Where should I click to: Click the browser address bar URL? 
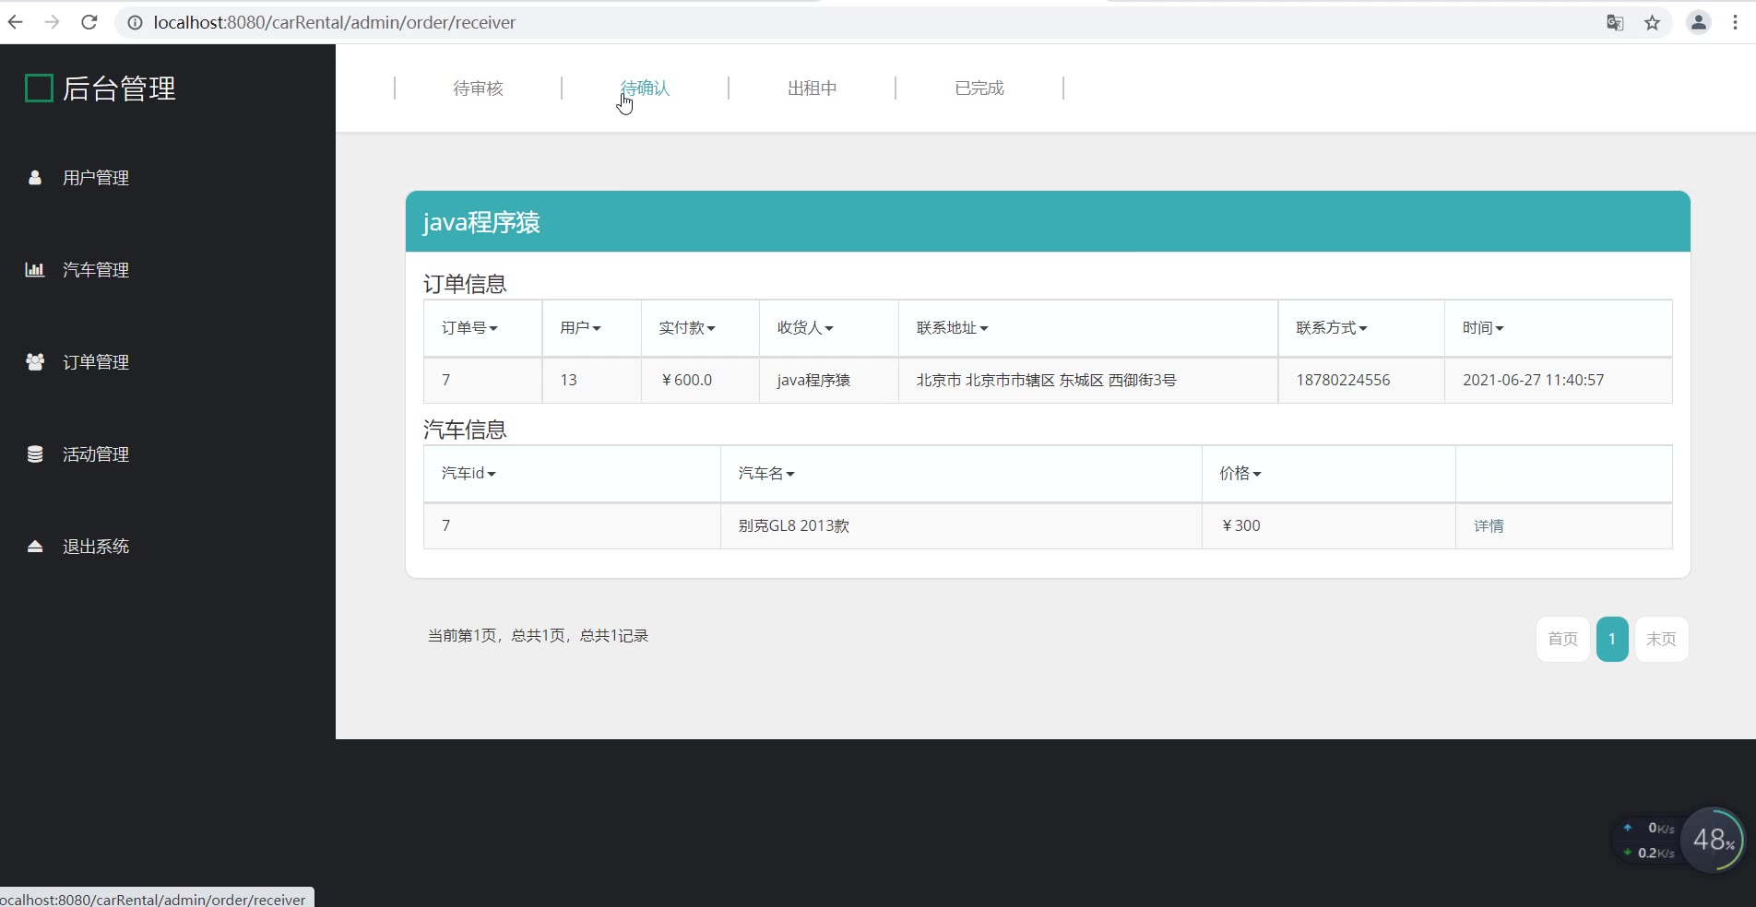click(334, 22)
